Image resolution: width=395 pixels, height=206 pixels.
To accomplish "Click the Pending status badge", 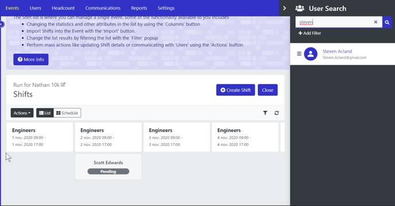I will [x=109, y=171].
